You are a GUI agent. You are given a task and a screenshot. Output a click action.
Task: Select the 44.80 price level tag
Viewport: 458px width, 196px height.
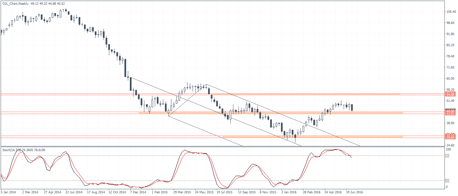[x=450, y=111]
